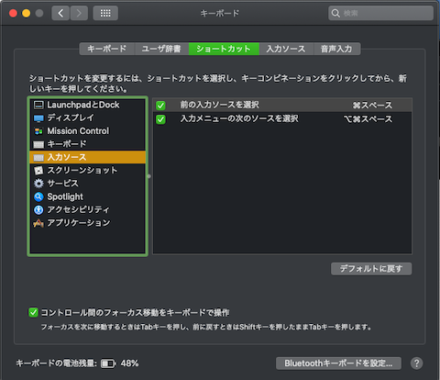Select Mission Control in category list
Image resolution: width=440 pixels, height=380 pixels.
88,131
